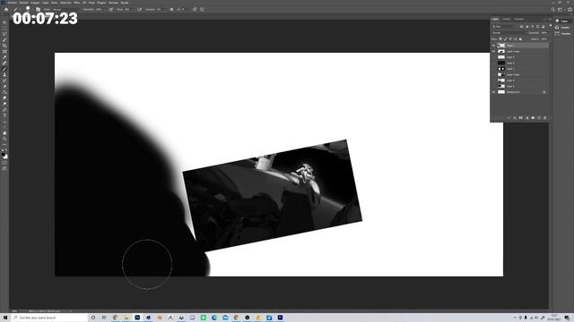Image resolution: width=574 pixels, height=322 pixels.
Task: Toggle pressure for size button
Action: [195, 10]
